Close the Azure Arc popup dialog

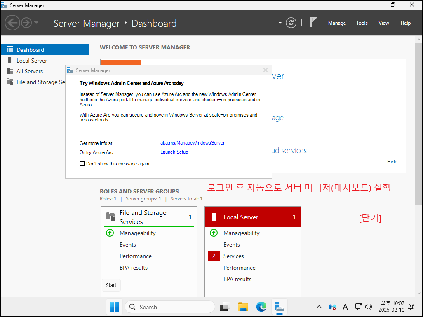click(x=266, y=70)
